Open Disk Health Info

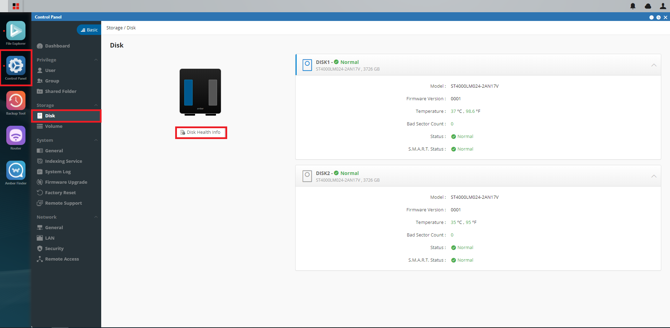point(201,132)
